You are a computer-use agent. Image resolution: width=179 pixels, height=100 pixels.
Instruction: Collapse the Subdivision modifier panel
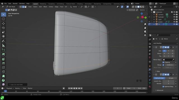(x=154, y=74)
